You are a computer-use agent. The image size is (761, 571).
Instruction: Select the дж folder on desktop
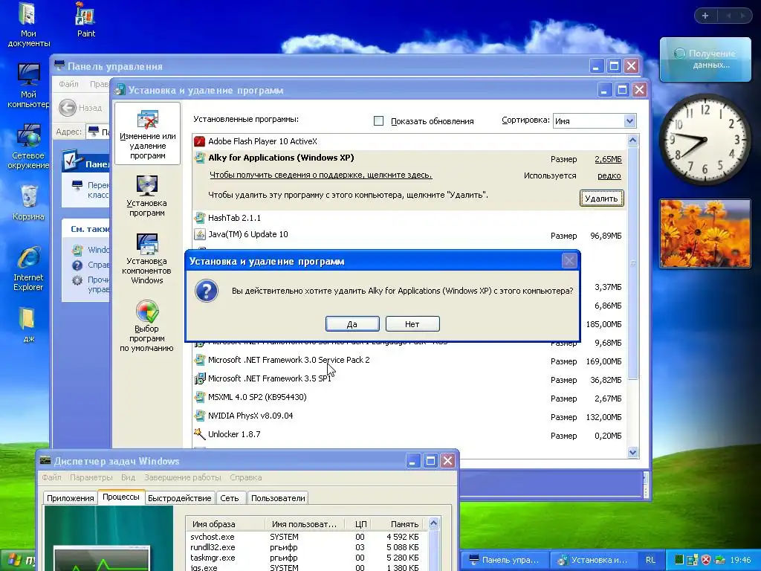coord(28,324)
